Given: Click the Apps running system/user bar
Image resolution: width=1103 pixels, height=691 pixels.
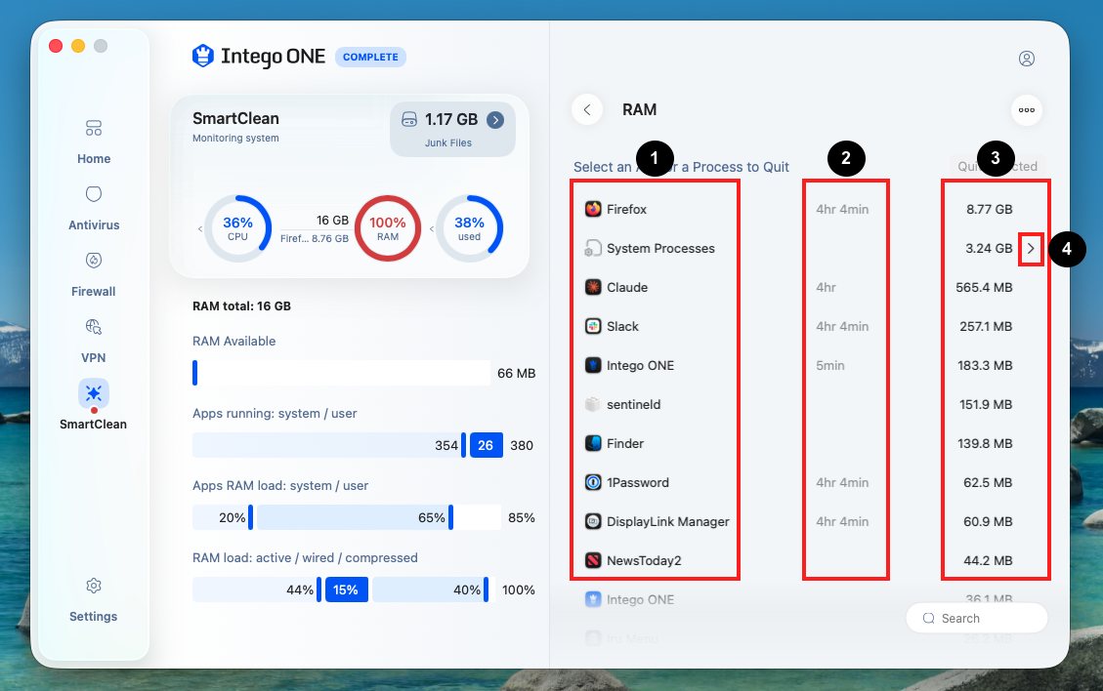Looking at the screenshot, I should tap(348, 445).
